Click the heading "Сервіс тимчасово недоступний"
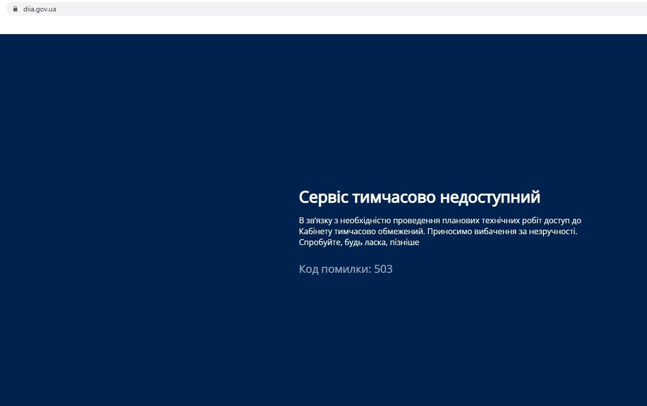Viewport: 647px width, 406px height. tap(419, 197)
